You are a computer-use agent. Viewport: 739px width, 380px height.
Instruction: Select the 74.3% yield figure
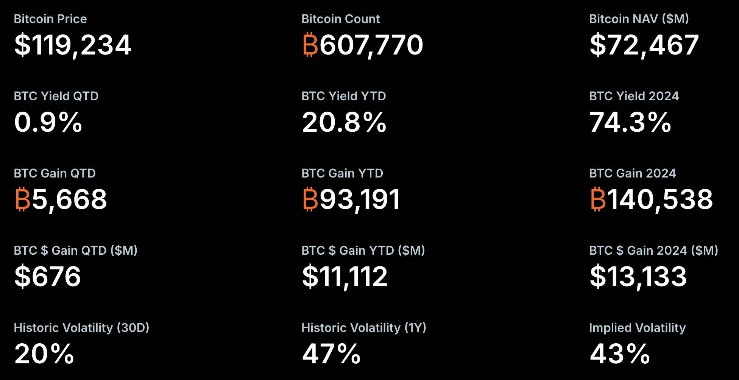coord(630,123)
